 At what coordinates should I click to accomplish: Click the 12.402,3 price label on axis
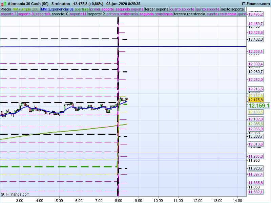(255, 40)
